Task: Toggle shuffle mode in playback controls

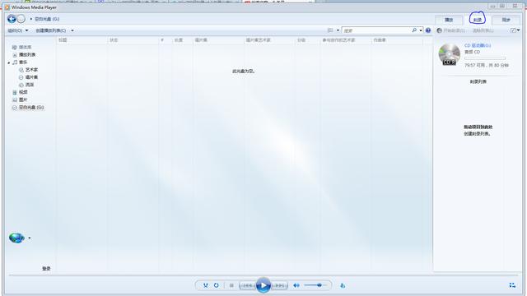Action: tap(205, 285)
